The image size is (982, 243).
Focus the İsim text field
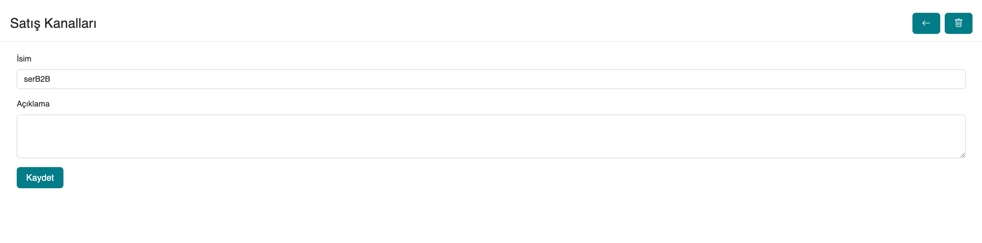tap(491, 79)
